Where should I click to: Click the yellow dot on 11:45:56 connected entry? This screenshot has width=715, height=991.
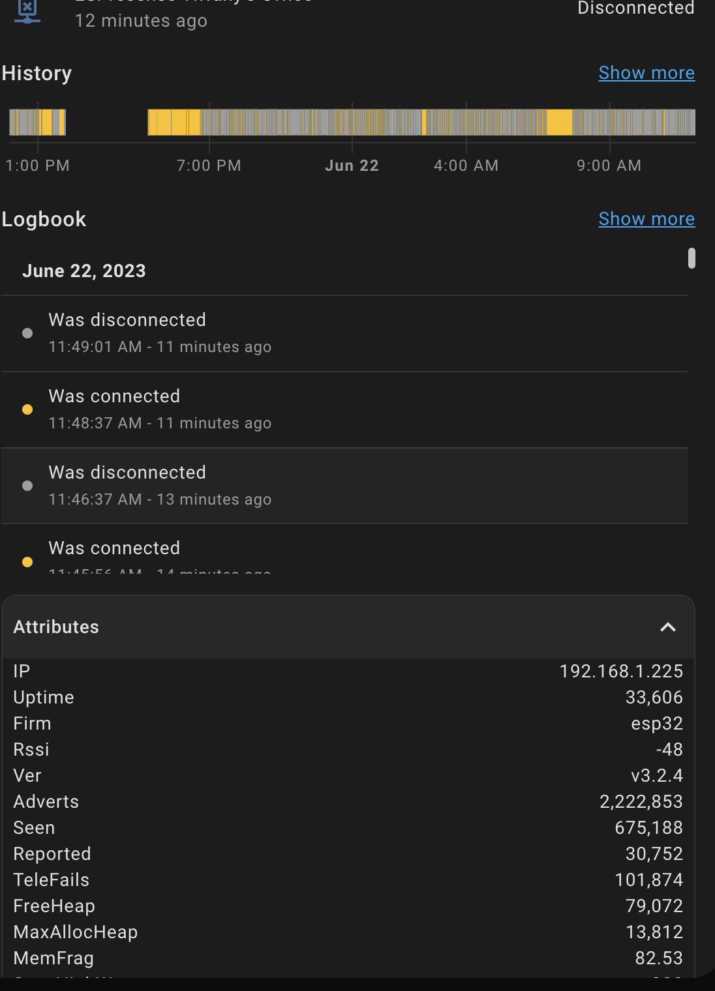(27, 561)
